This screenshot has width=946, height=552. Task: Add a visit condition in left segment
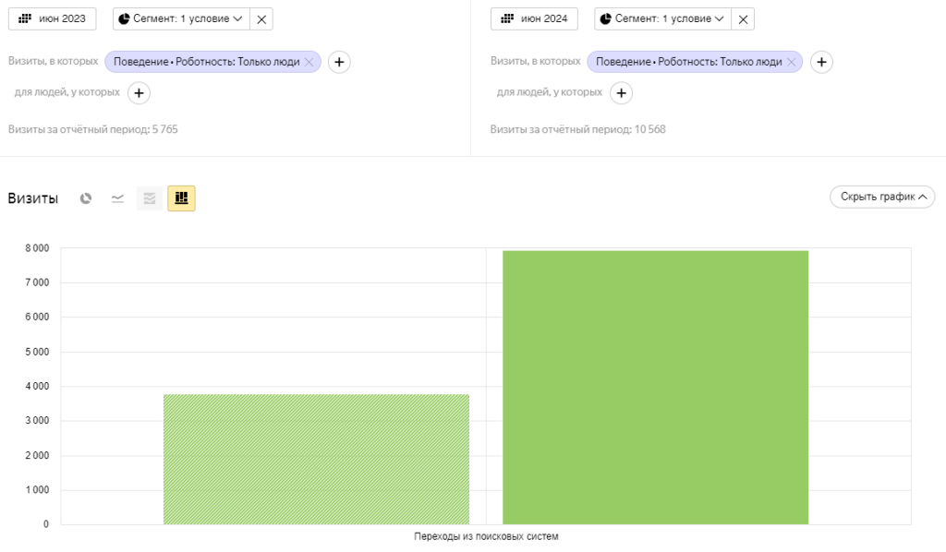(x=339, y=62)
